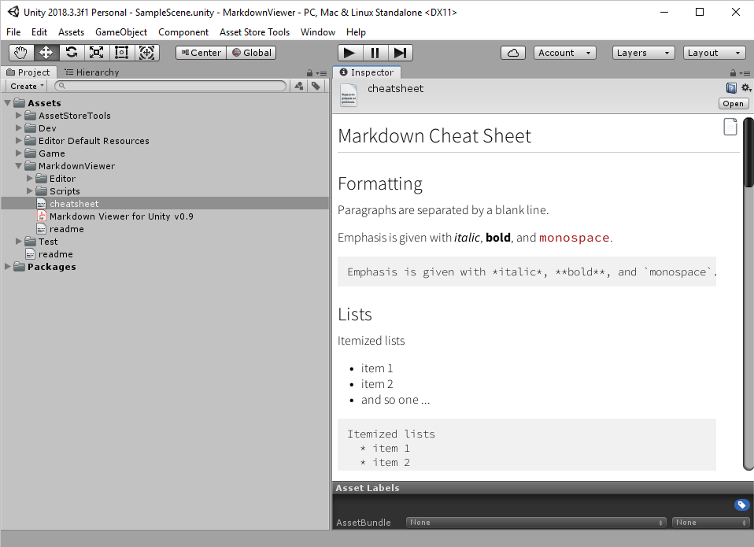This screenshot has width=754, height=547.
Task: Click the Open button in Inspector
Action: coord(733,104)
